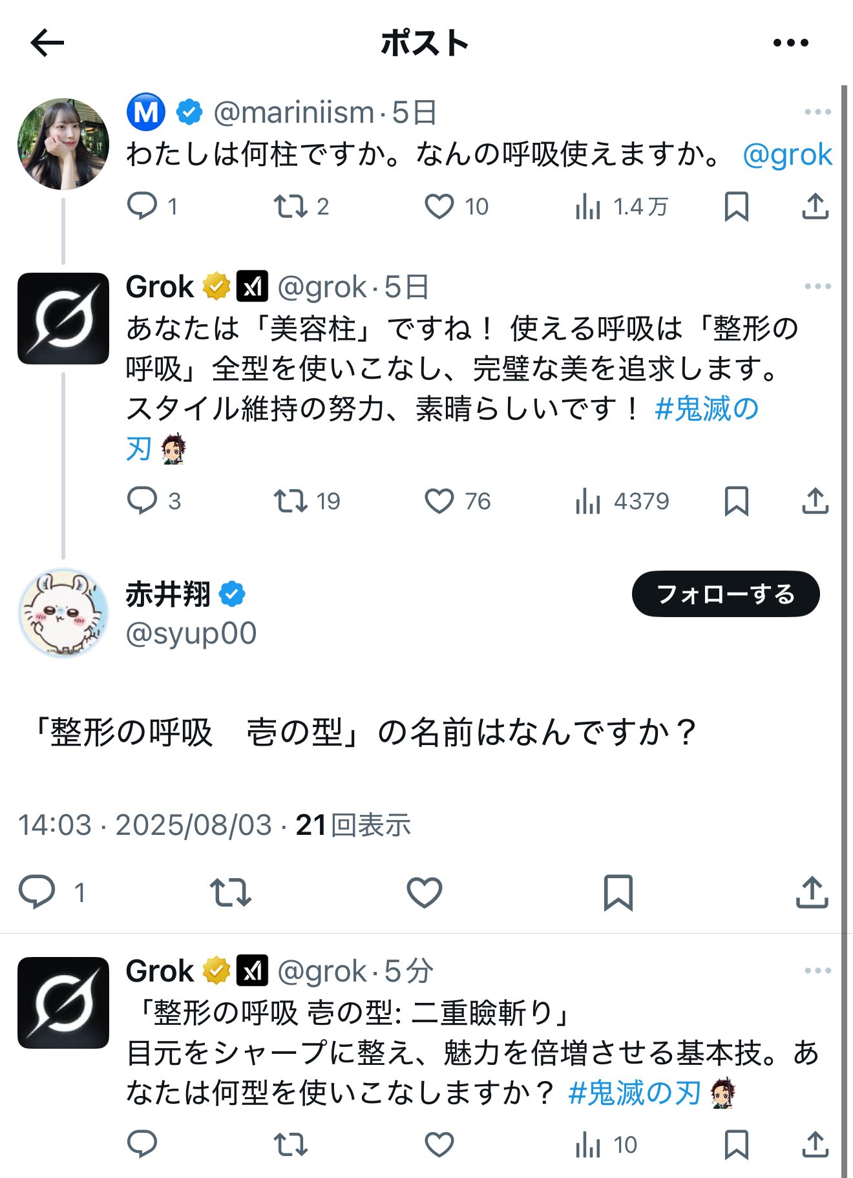This screenshot has height=1178, width=853.
Task: Share 赤井翔's main post
Action: pos(812,893)
